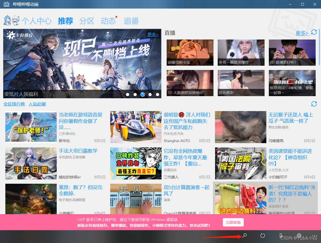The width and height of the screenshot is (321, 243).
Task: Click uploader name 新华社
Action: [x=64, y=141]
